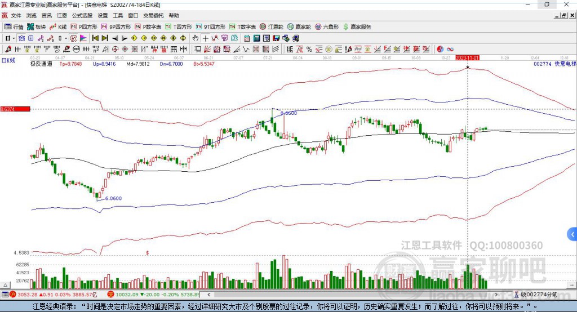Click the colored flag chart icon
The width and height of the screenshot is (577, 312).
point(83,38)
